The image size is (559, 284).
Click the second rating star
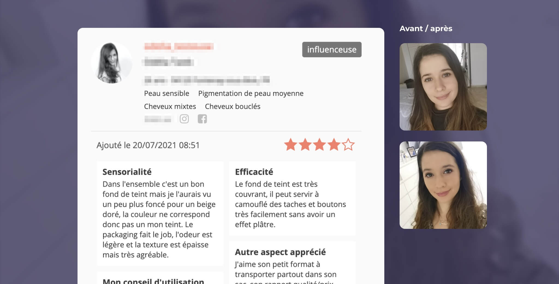pos(305,144)
